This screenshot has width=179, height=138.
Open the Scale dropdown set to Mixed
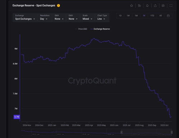(x=87, y=18)
